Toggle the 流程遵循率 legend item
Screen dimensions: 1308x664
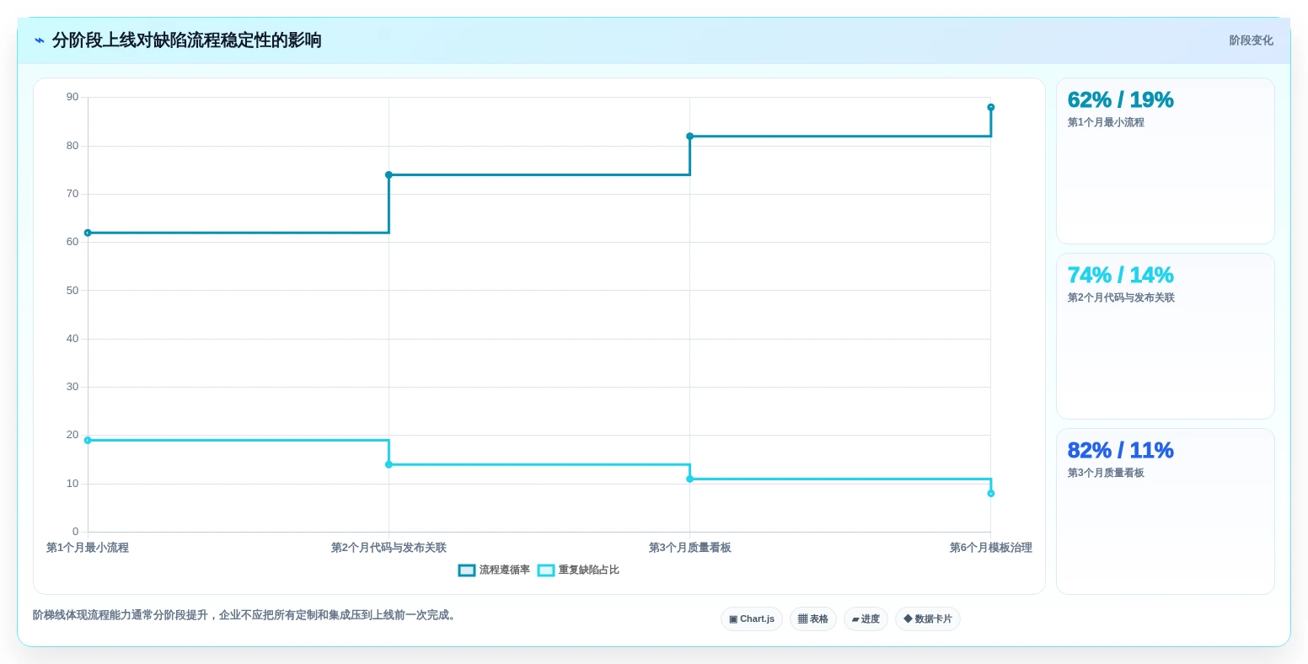pos(494,570)
